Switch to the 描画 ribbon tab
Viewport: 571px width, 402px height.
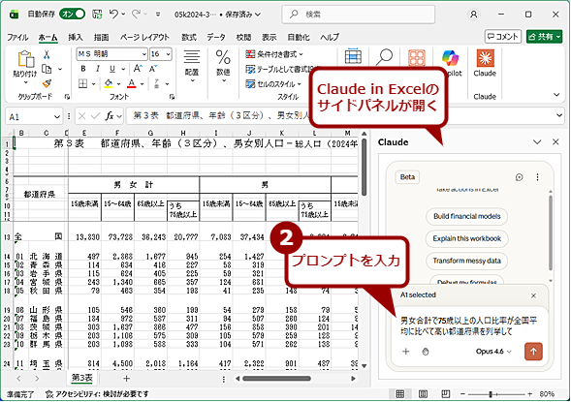(101, 37)
